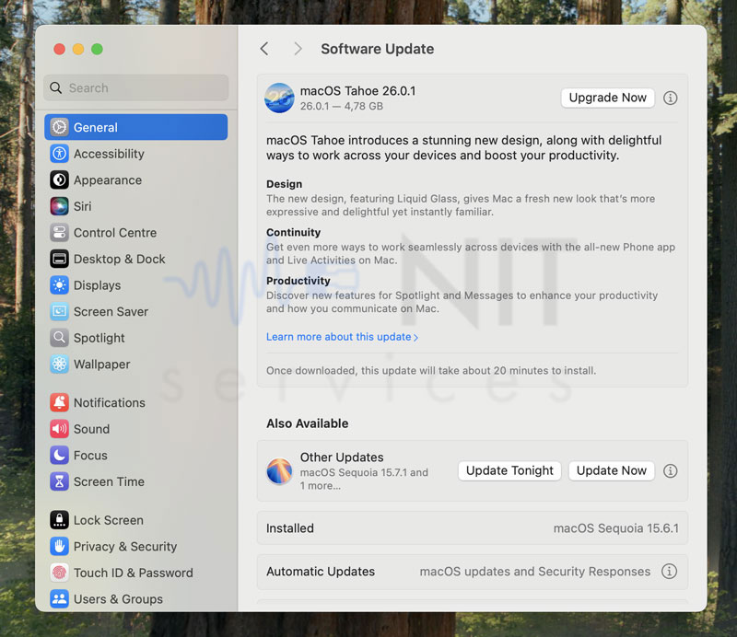Click the forward navigation chevron
The height and width of the screenshot is (637, 737).
pos(298,49)
